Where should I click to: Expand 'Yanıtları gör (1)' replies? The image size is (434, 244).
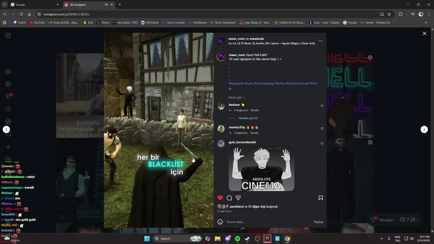point(248,118)
